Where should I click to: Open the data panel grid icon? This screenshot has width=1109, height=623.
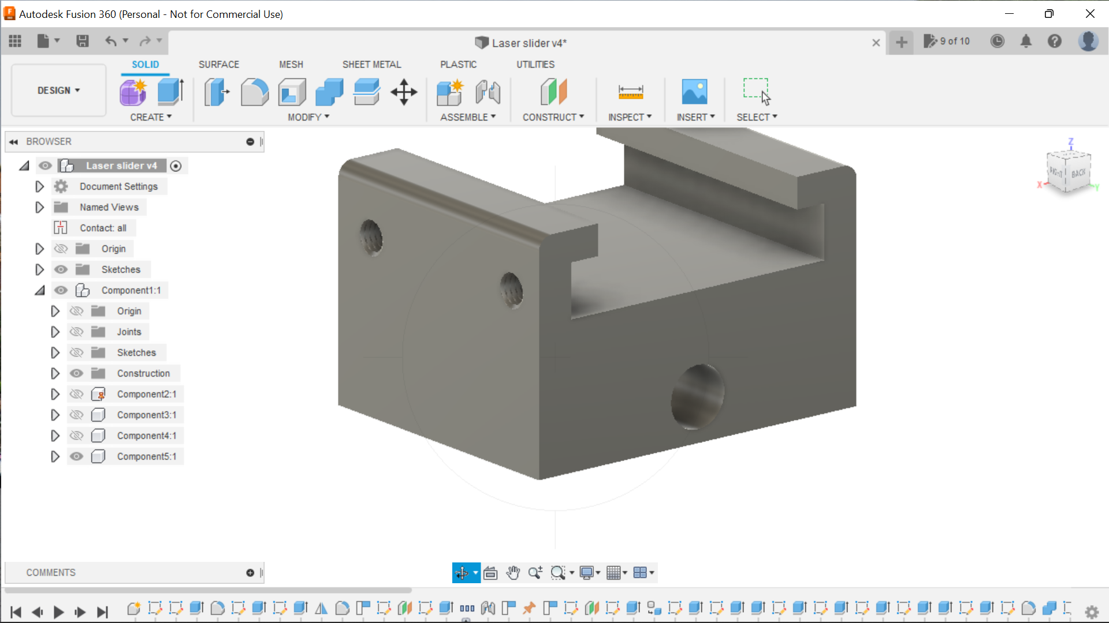15,41
